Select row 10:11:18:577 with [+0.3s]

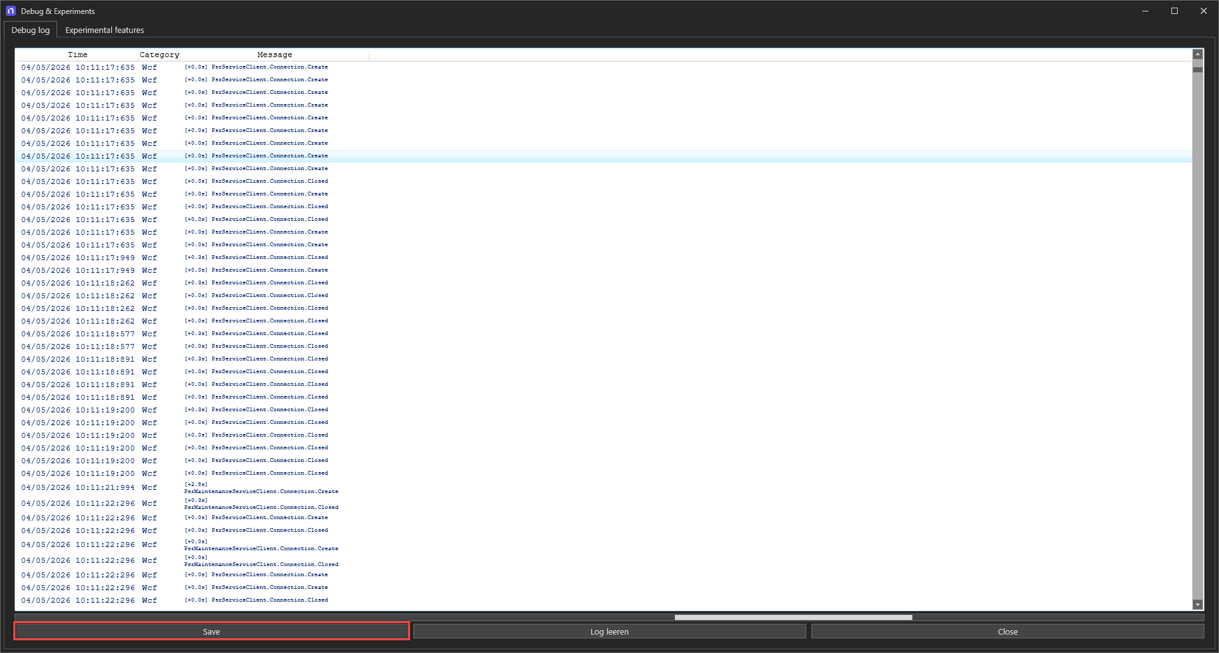pyautogui.click(x=603, y=334)
